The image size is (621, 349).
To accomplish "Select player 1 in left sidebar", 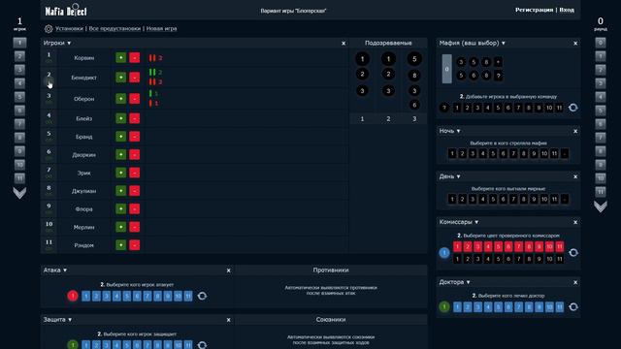I will point(19,43).
